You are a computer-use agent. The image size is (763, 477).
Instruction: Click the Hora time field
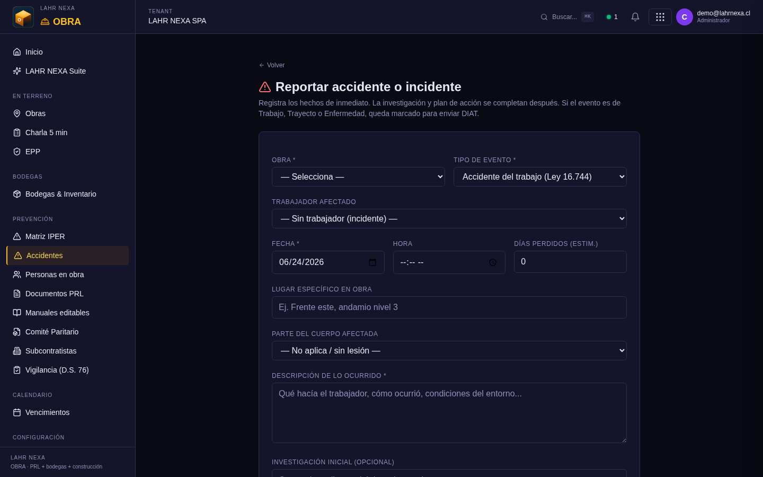pos(449,262)
